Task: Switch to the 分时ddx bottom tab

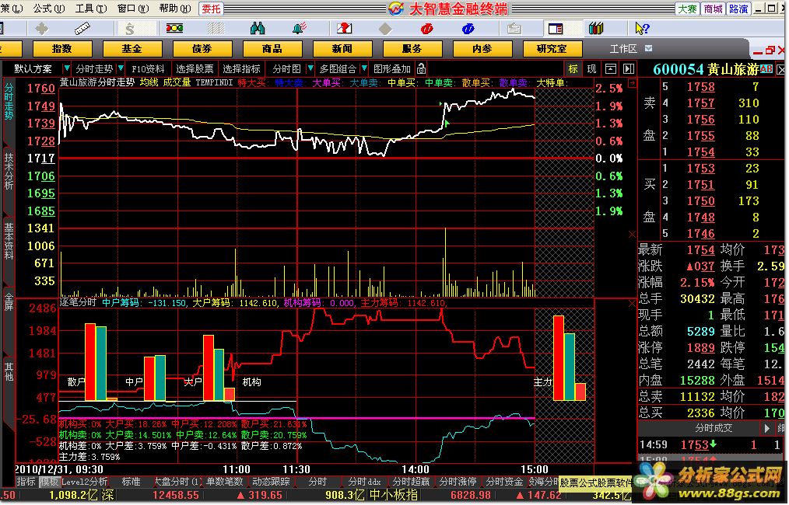Action: coord(364,482)
